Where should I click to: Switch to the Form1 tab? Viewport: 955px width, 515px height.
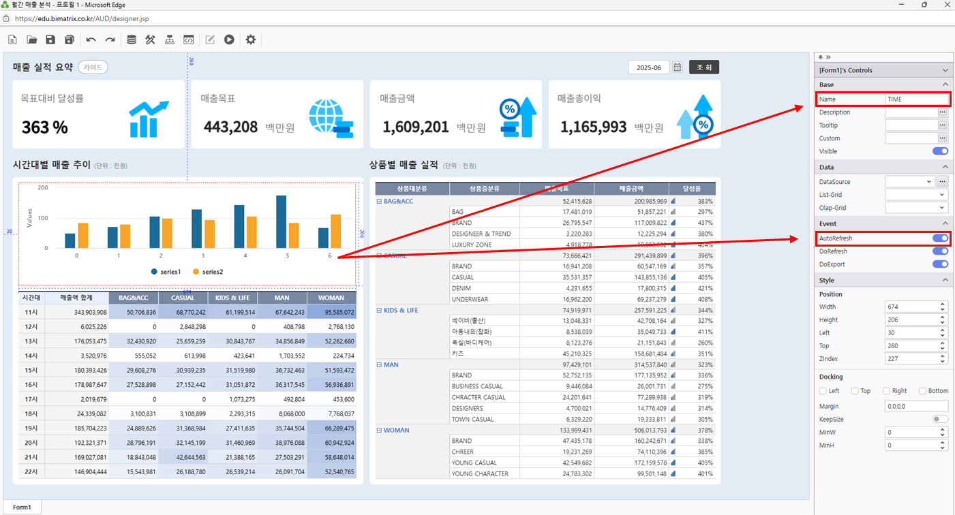(22, 508)
